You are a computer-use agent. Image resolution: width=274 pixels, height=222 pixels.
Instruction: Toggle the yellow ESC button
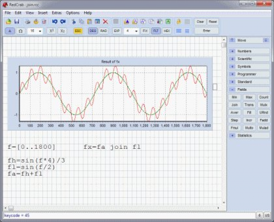point(78,31)
